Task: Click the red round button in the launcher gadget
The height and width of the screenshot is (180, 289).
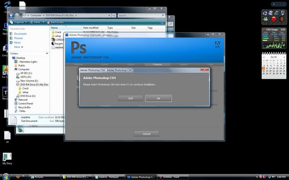Action: (x=274, y=19)
